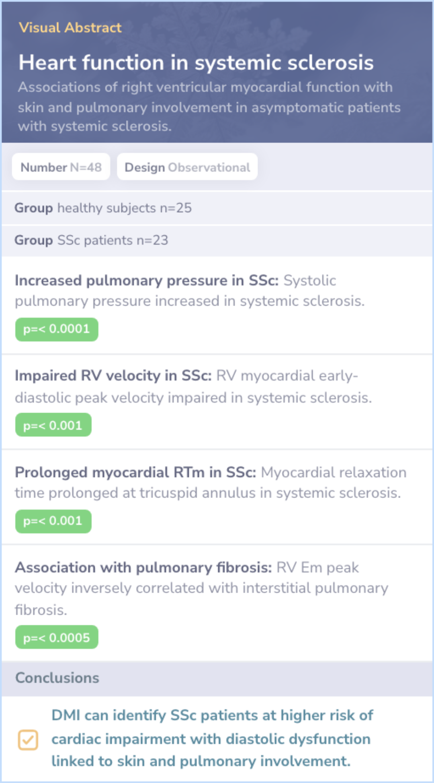Click the "Visual Abstract" header label
The image size is (434, 783).
(x=70, y=27)
